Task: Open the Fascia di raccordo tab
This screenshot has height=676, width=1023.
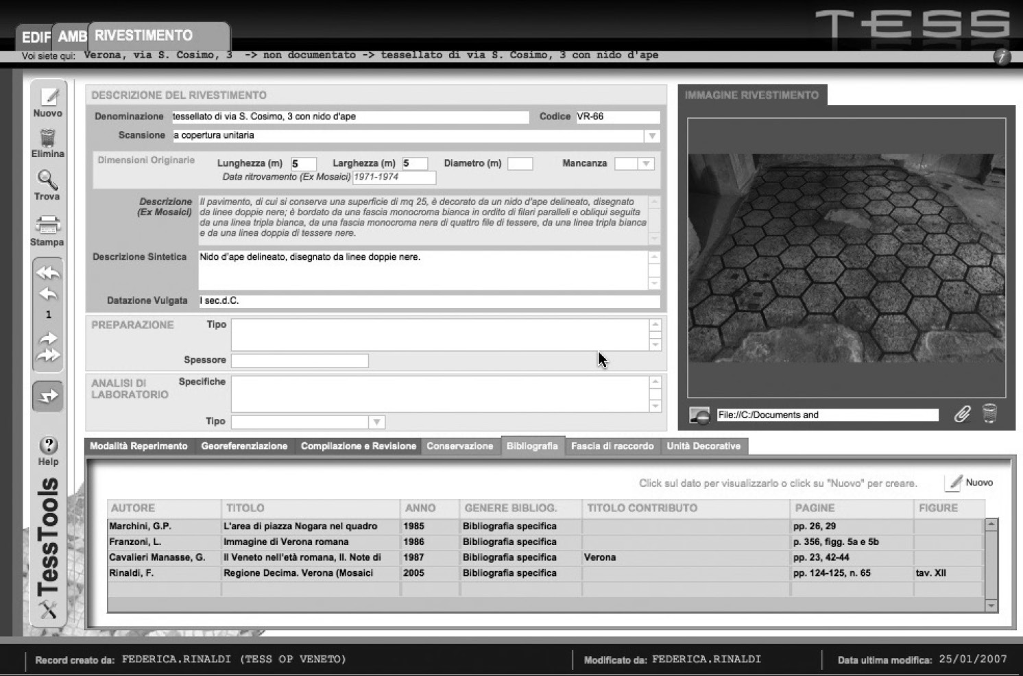Action: click(x=612, y=446)
